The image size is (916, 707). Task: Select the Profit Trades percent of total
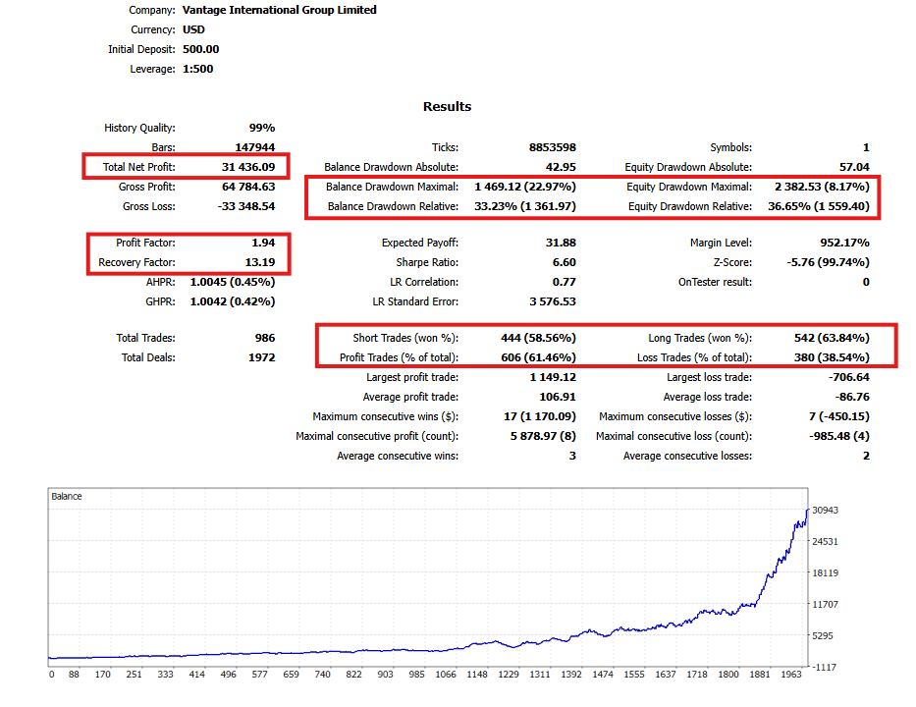point(538,357)
